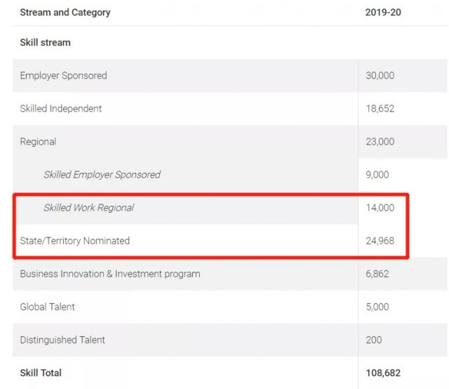The image size is (449, 389).
Task: Click the "Global Talent" row label
Action: coord(47,307)
